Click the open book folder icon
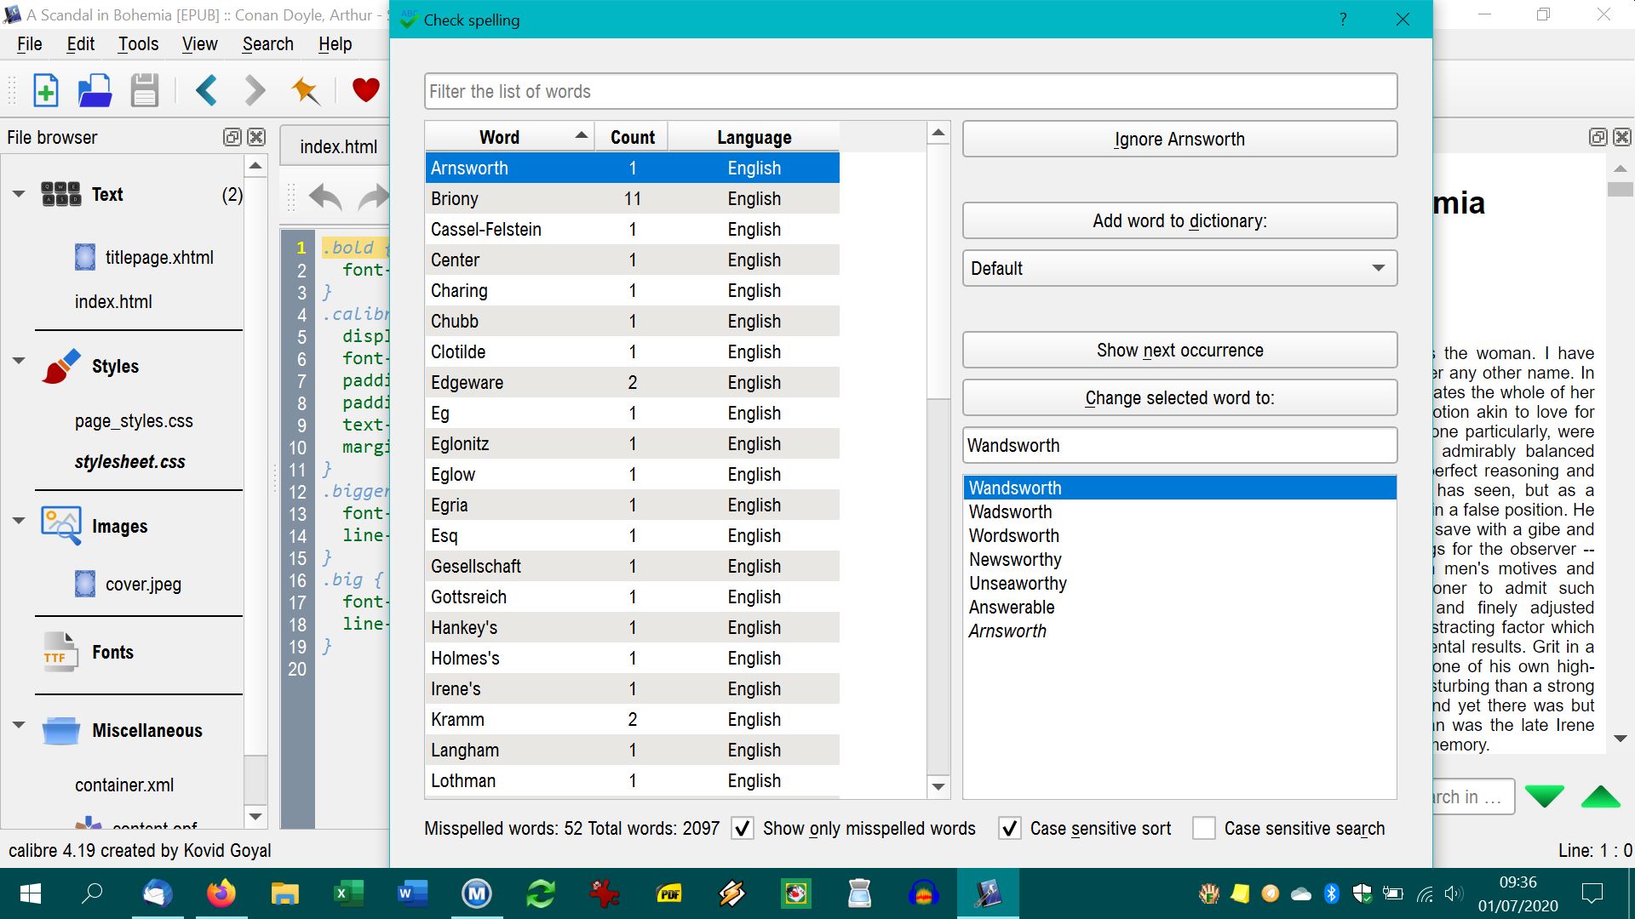The image size is (1635, 919). point(95,90)
